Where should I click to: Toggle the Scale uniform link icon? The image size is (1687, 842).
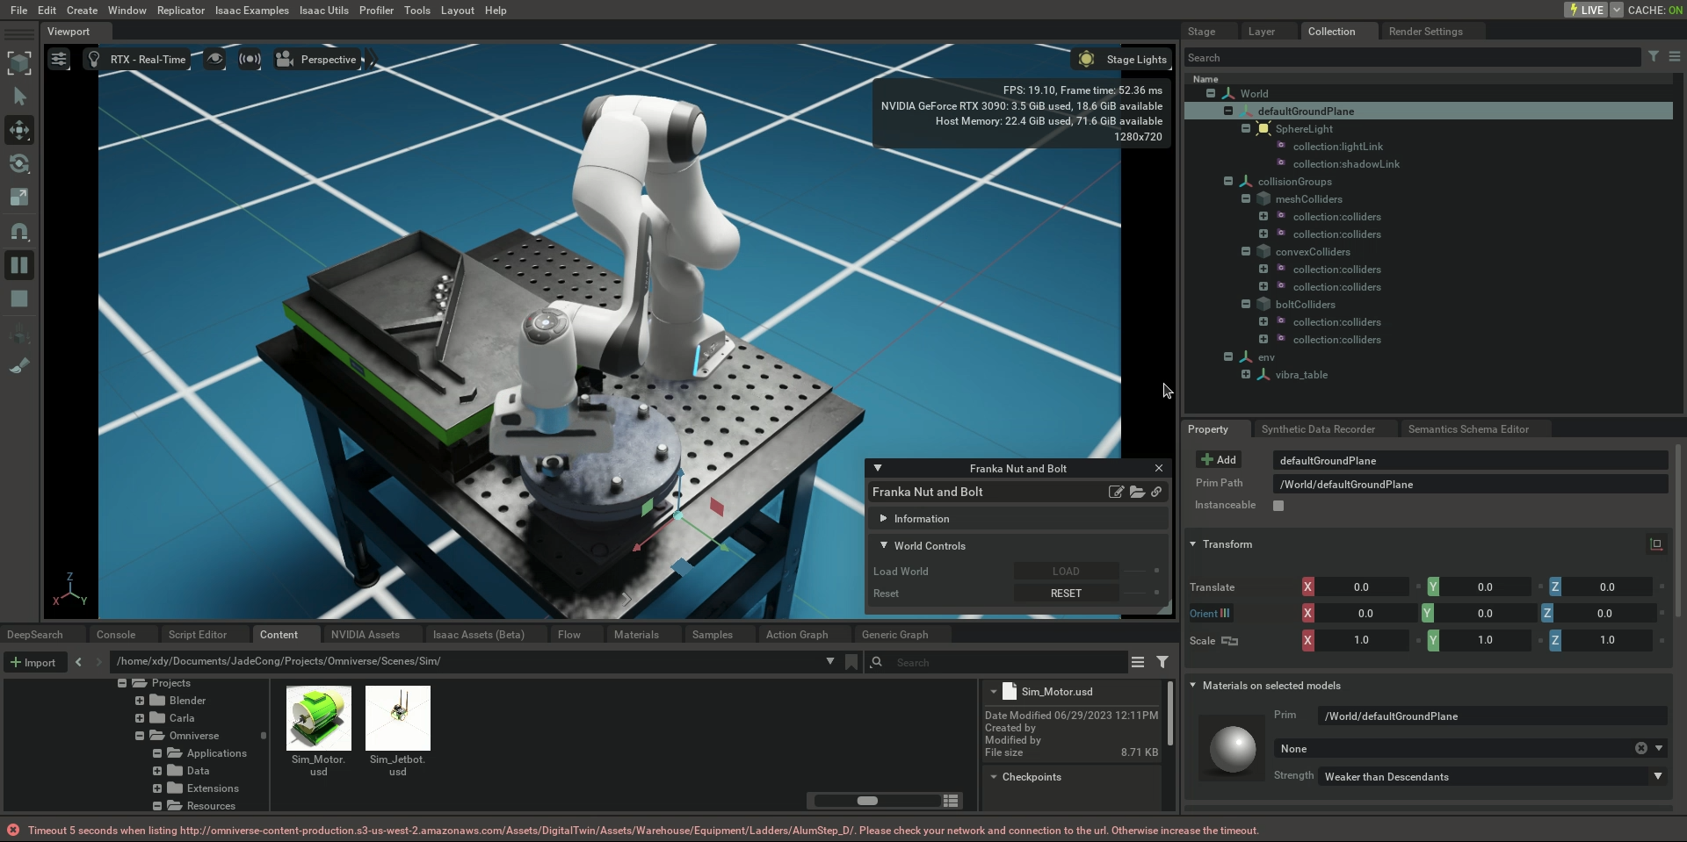point(1230,640)
